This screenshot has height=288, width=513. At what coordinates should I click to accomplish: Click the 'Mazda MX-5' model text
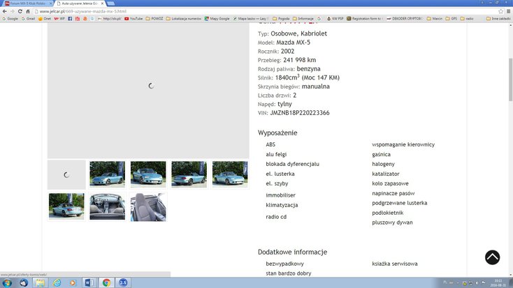[293, 43]
